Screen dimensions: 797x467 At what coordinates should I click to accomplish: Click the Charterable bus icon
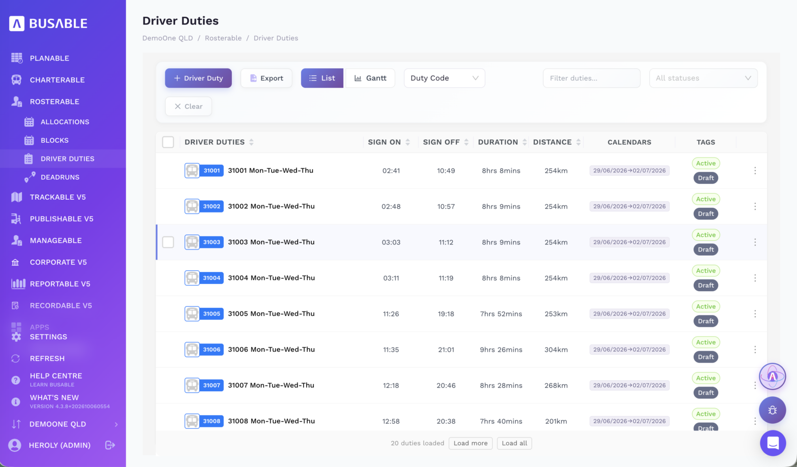coord(16,80)
